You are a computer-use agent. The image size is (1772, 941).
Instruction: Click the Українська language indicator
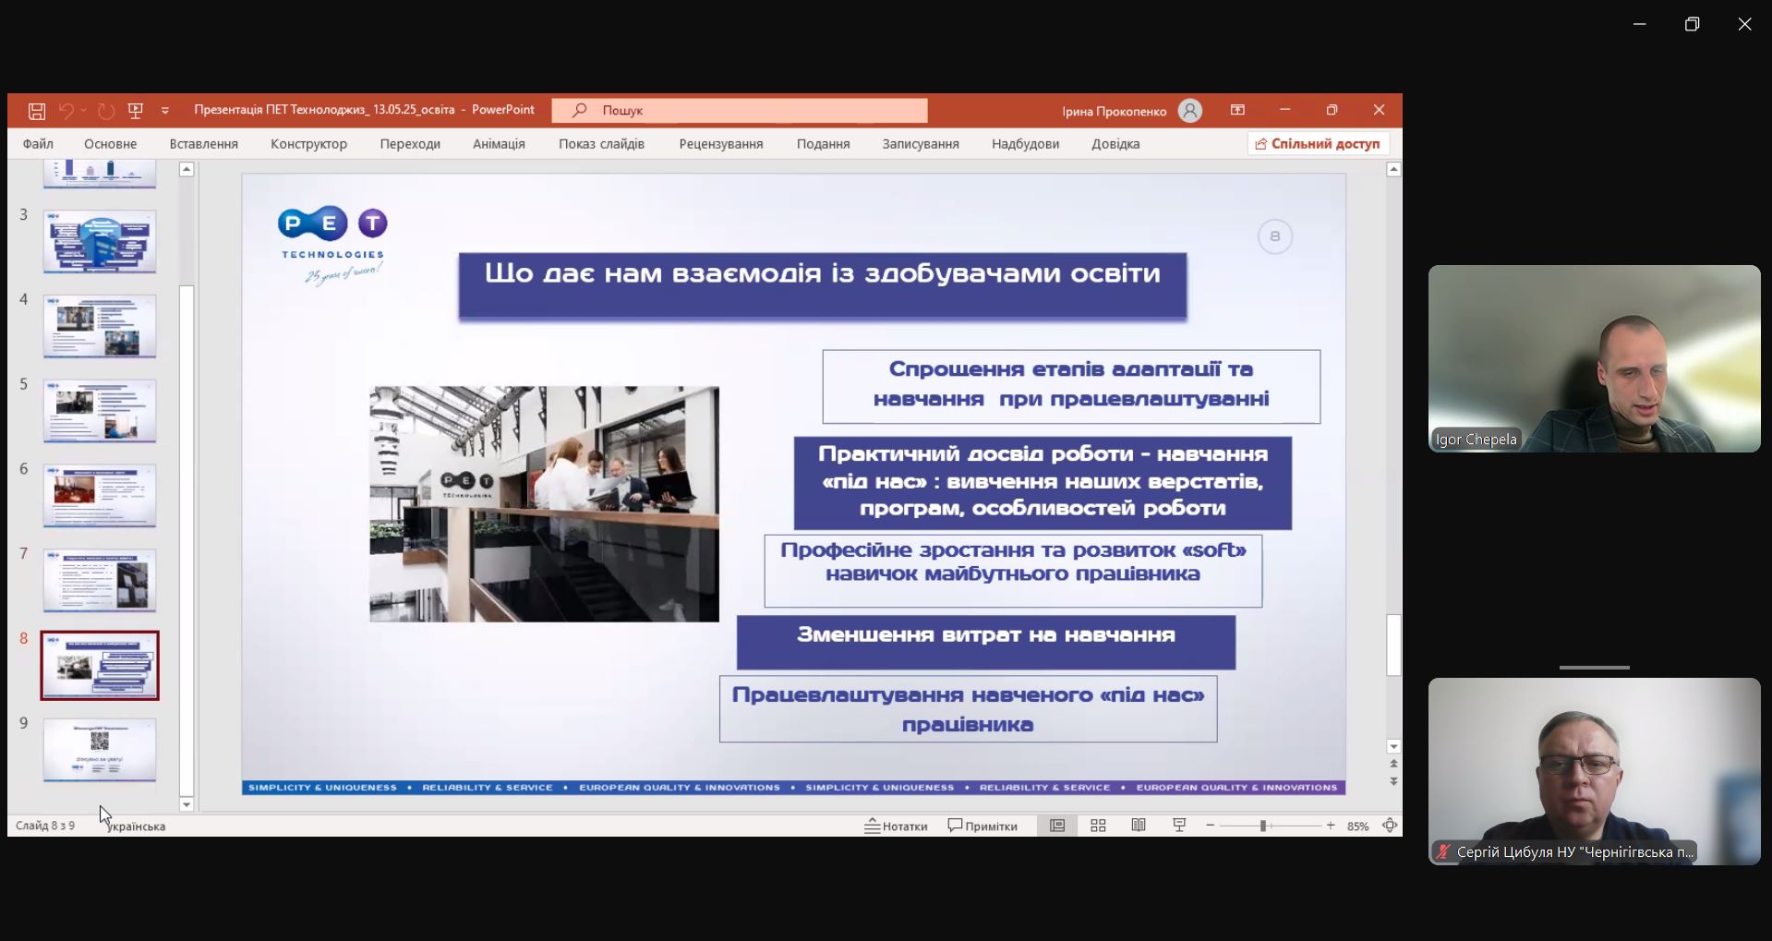click(x=137, y=826)
